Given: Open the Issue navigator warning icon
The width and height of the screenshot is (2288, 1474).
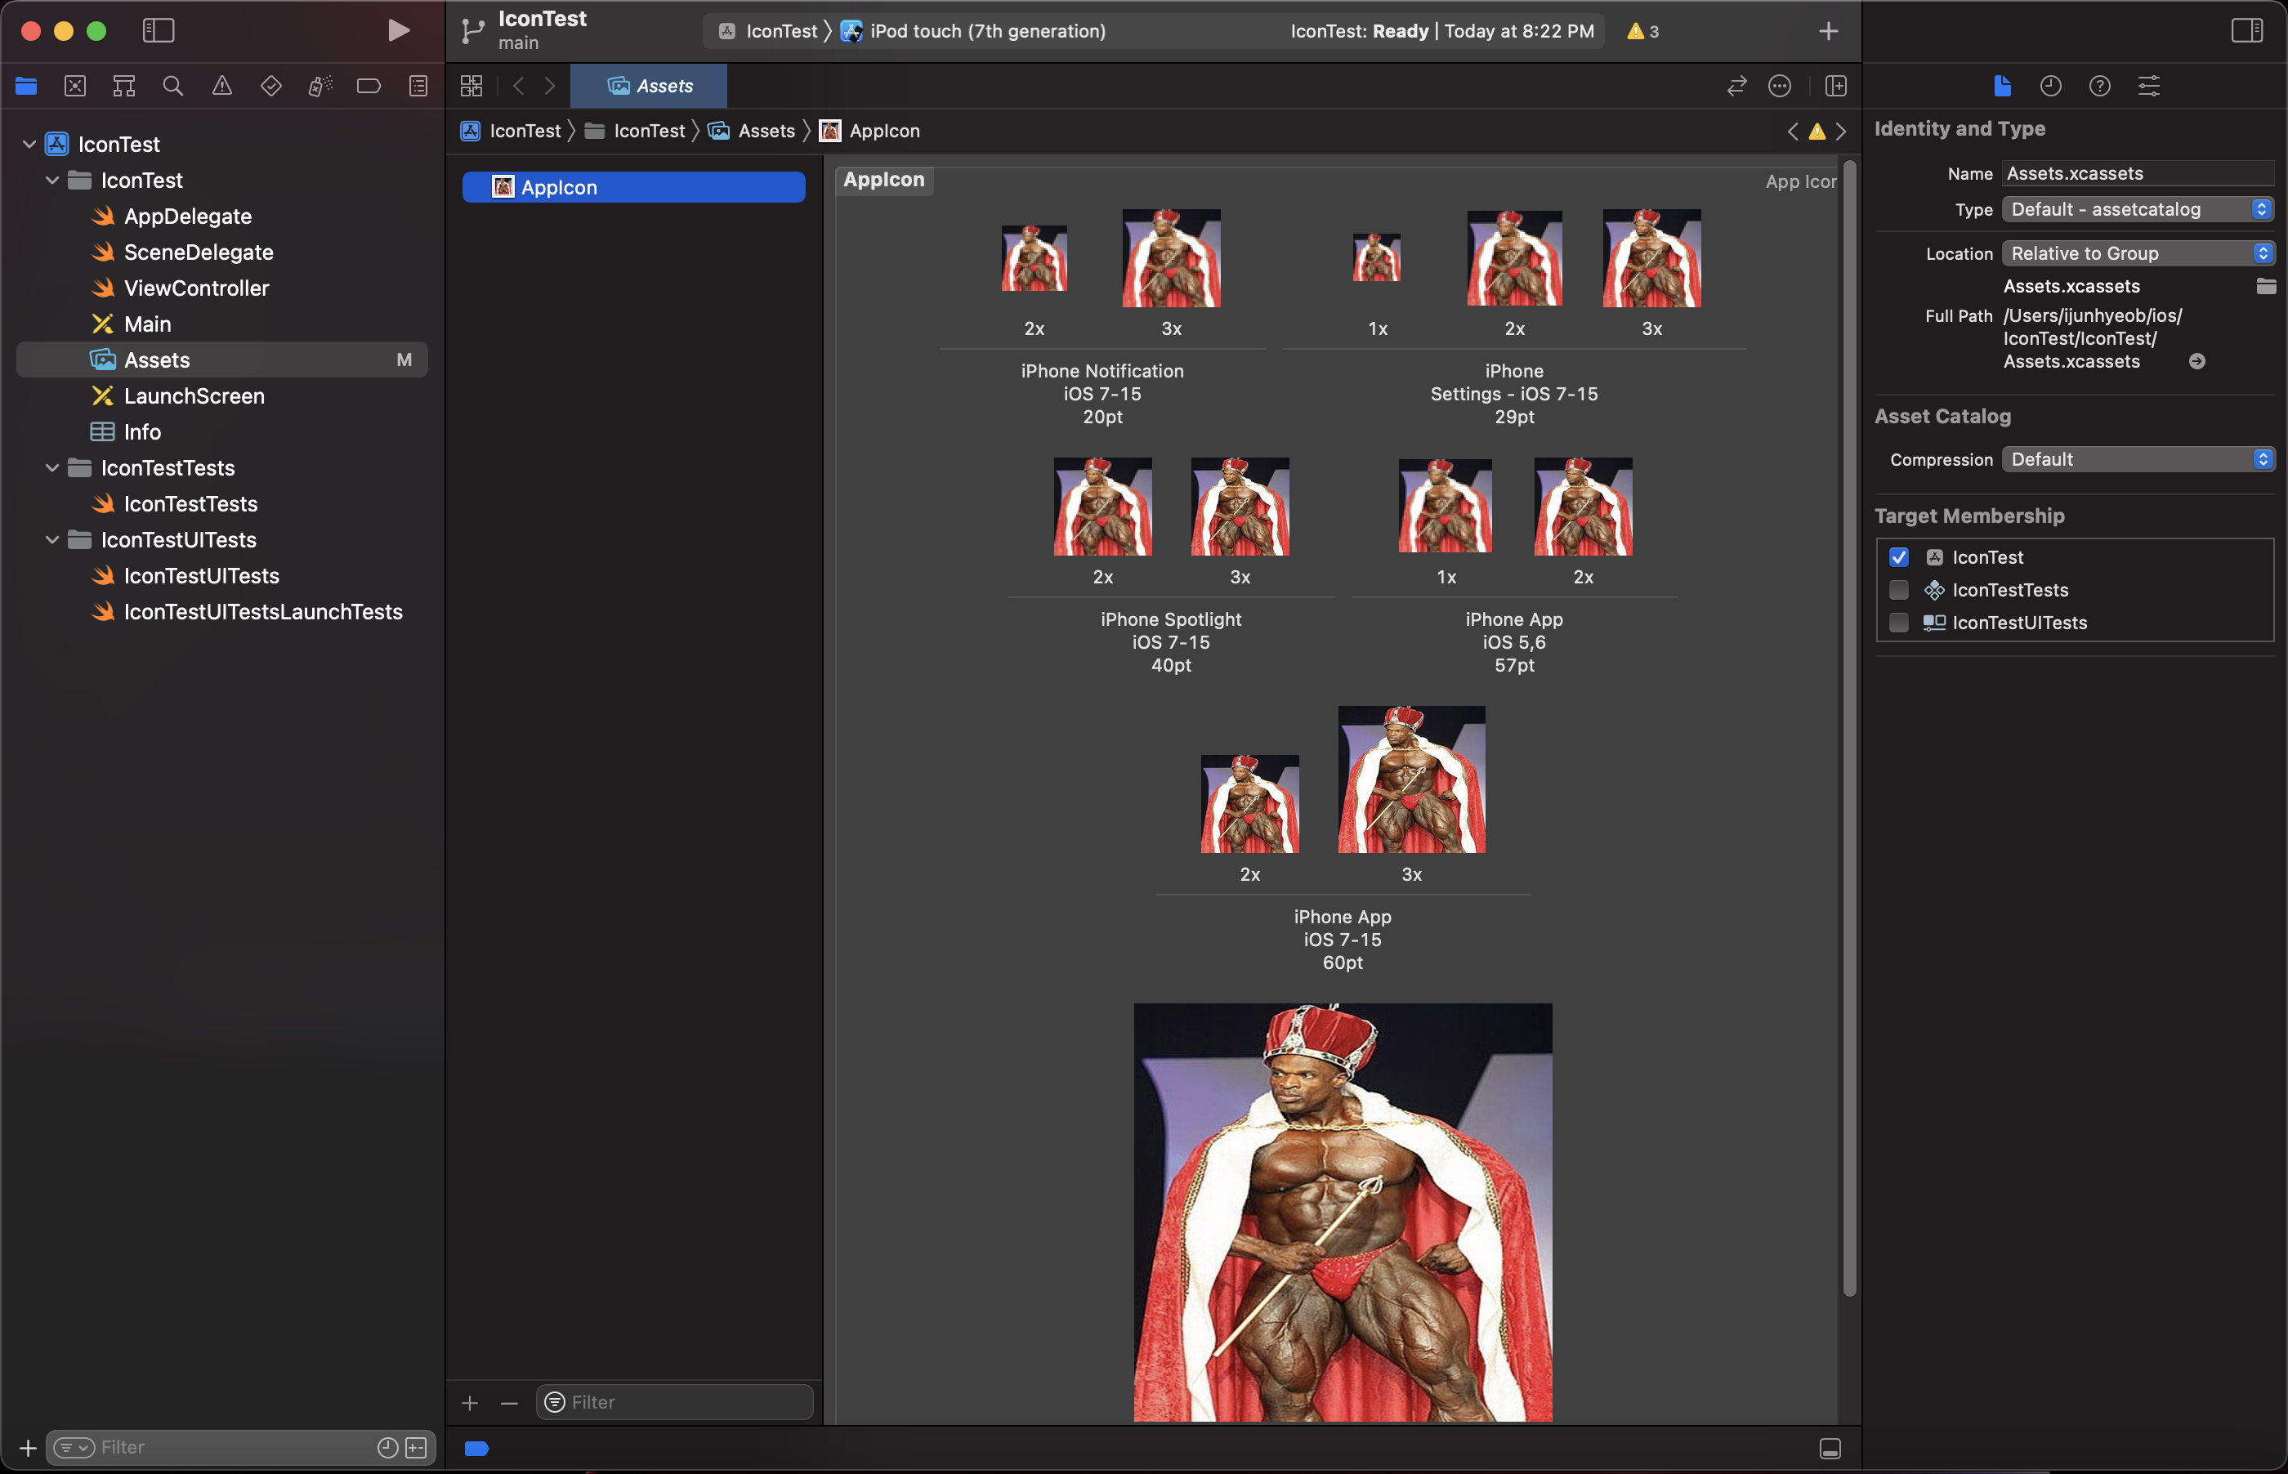Looking at the screenshot, I should click(x=222, y=86).
